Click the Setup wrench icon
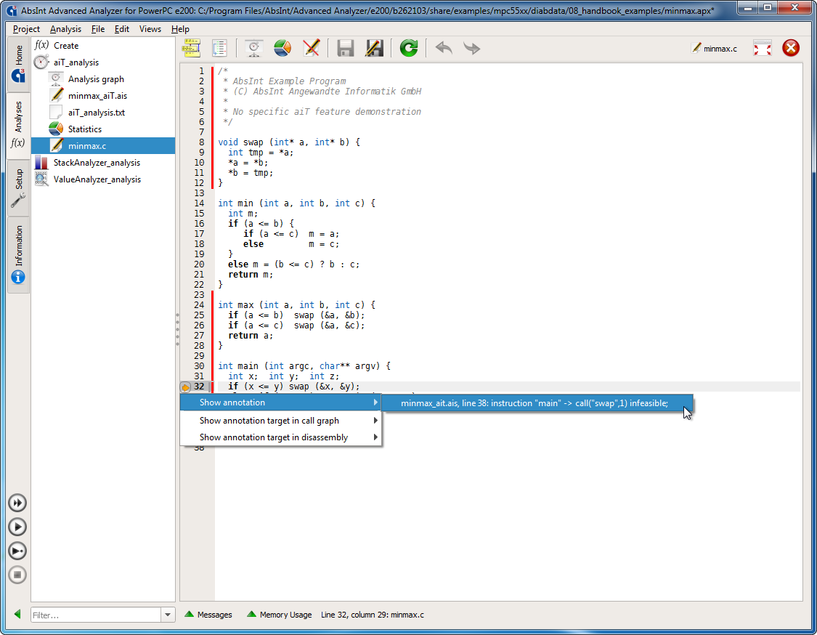This screenshot has width=817, height=635. click(17, 201)
